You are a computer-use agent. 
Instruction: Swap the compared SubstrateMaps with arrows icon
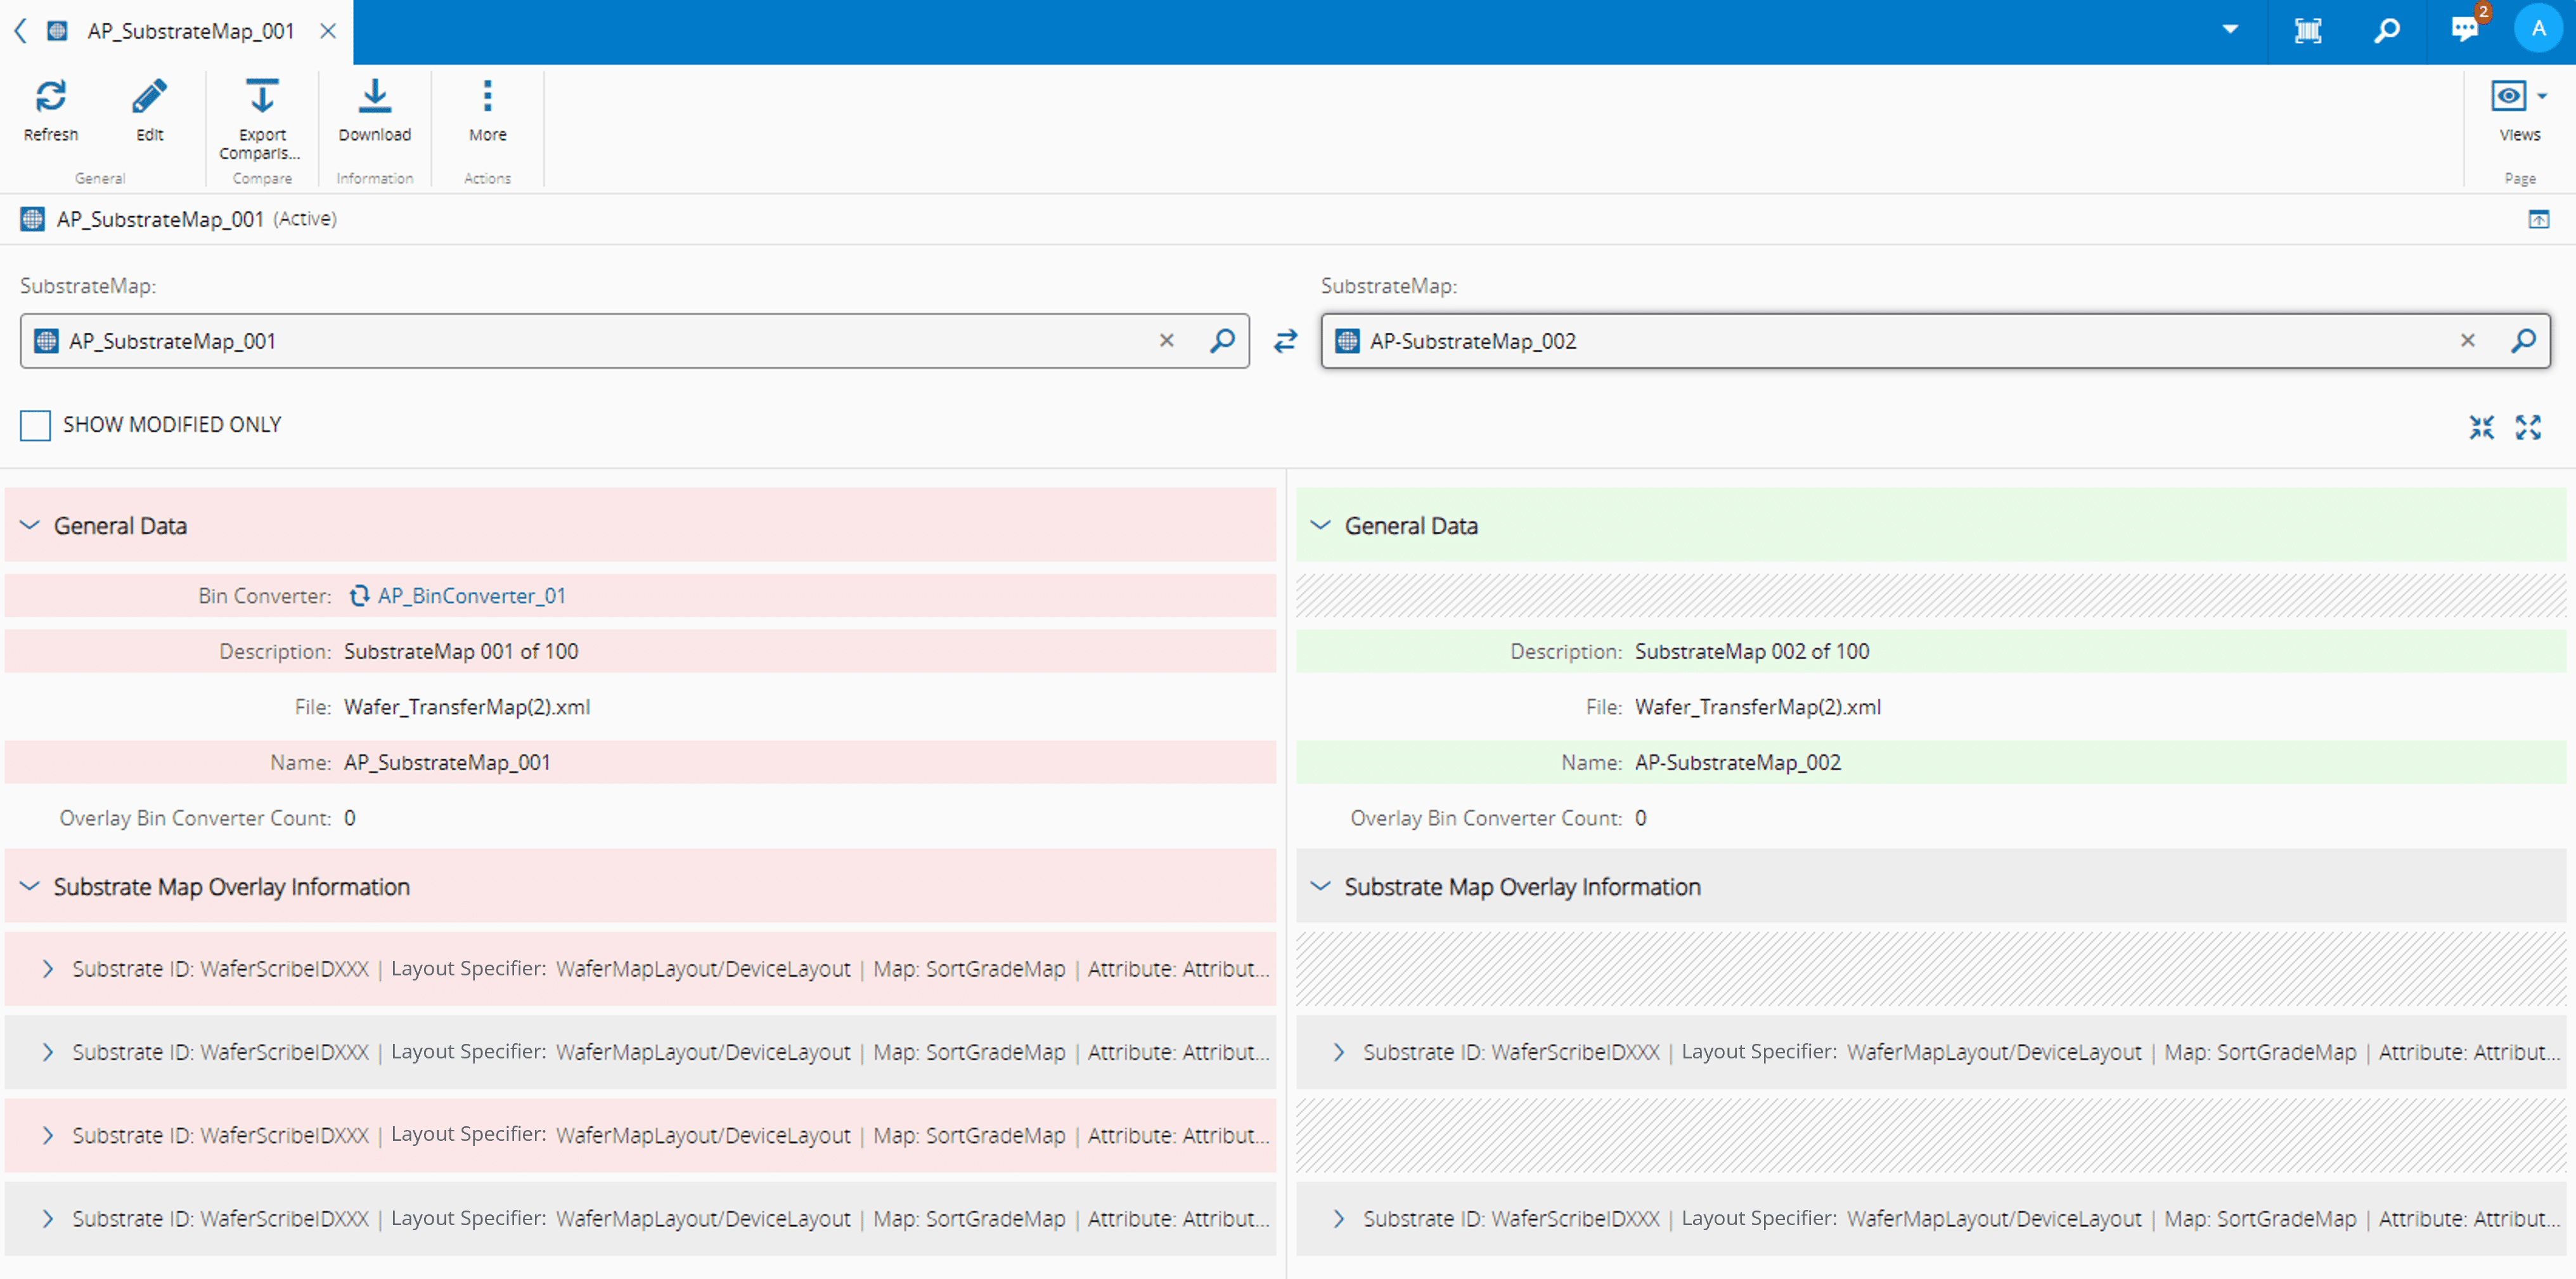coord(1285,341)
